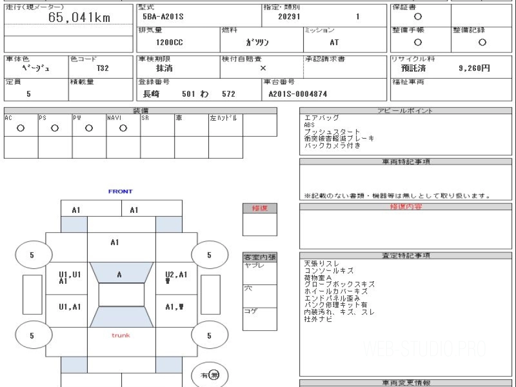Viewport: 516px width, 387px height.
Task: Click the コゲ interior lining cell
Action: pyautogui.click(x=260, y=319)
